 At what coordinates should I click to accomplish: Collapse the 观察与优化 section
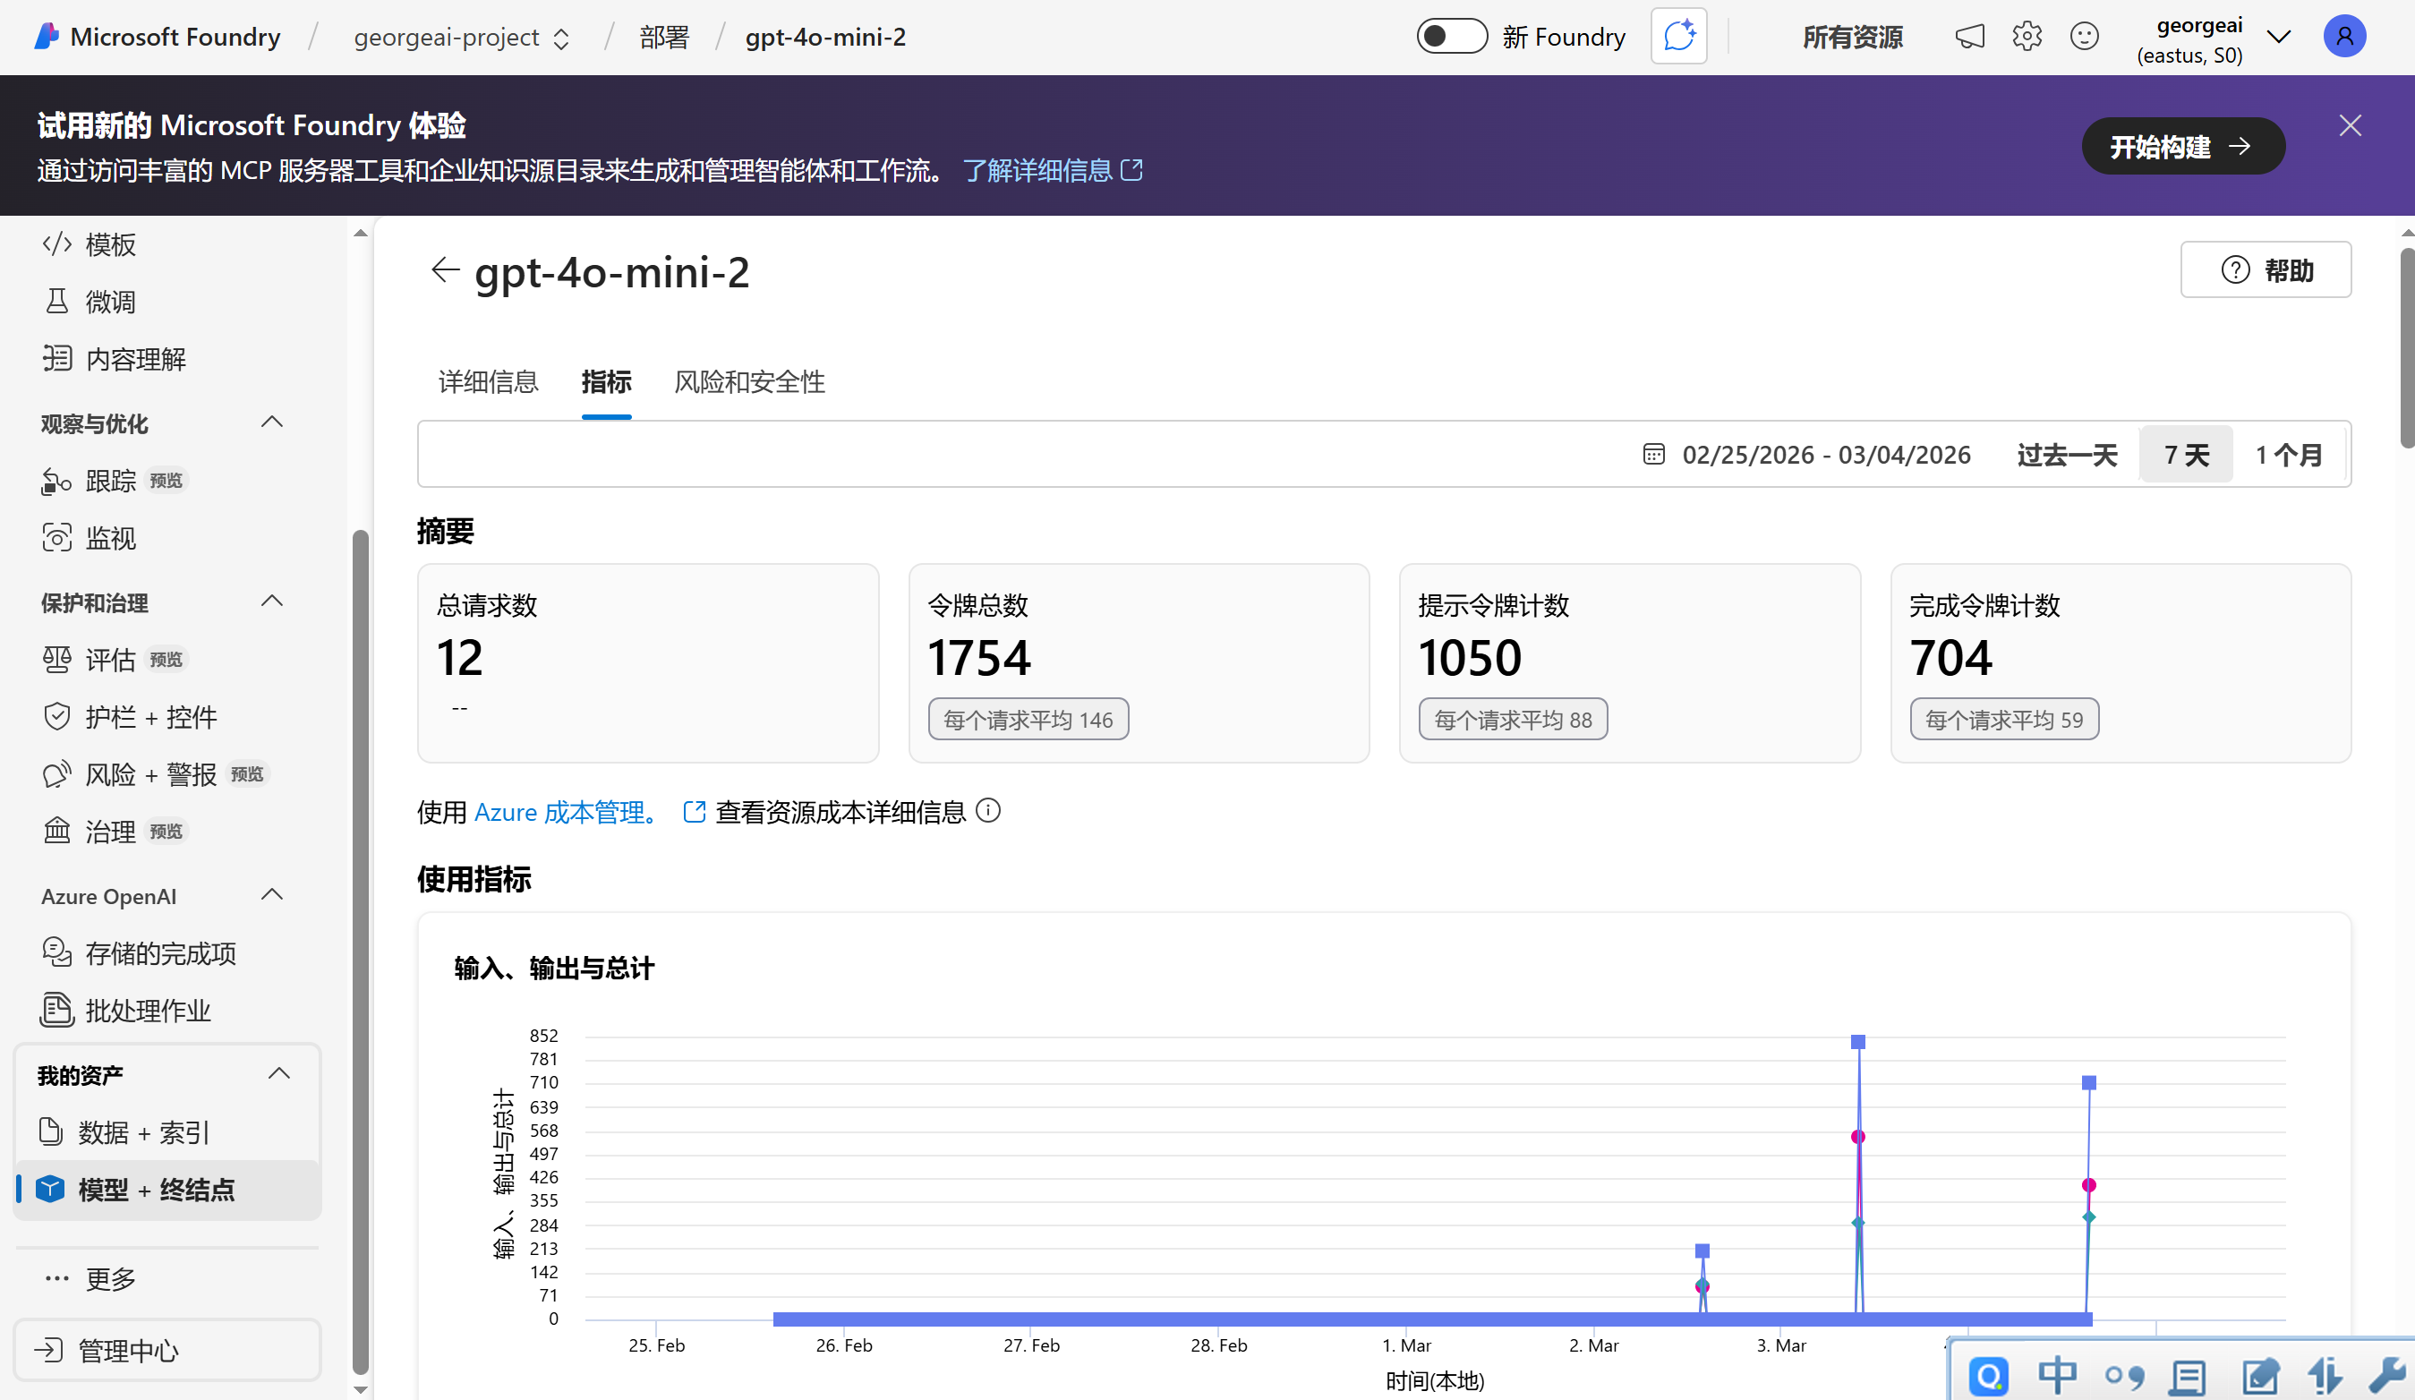point(272,423)
